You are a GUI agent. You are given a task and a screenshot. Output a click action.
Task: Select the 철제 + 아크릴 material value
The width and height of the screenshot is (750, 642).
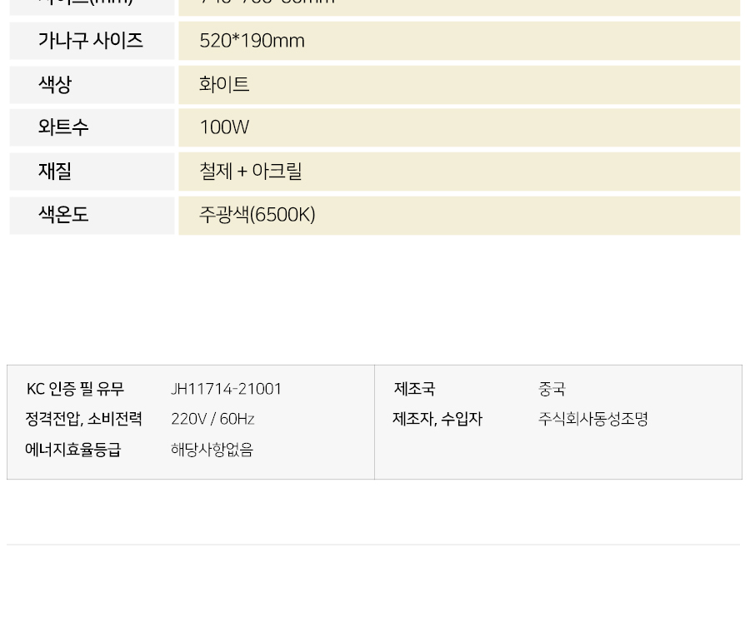(251, 172)
